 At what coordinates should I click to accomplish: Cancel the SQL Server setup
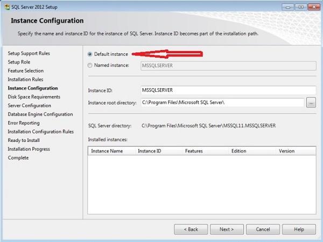[263, 229]
